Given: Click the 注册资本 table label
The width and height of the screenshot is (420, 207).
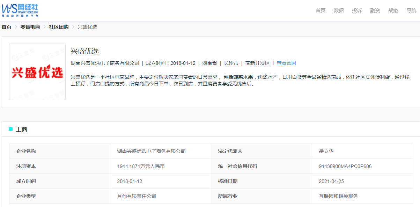Looking at the screenshot, I should click(26, 166).
